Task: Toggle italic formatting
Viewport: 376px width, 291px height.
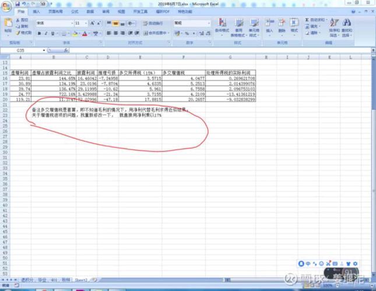Action: tap(46, 34)
